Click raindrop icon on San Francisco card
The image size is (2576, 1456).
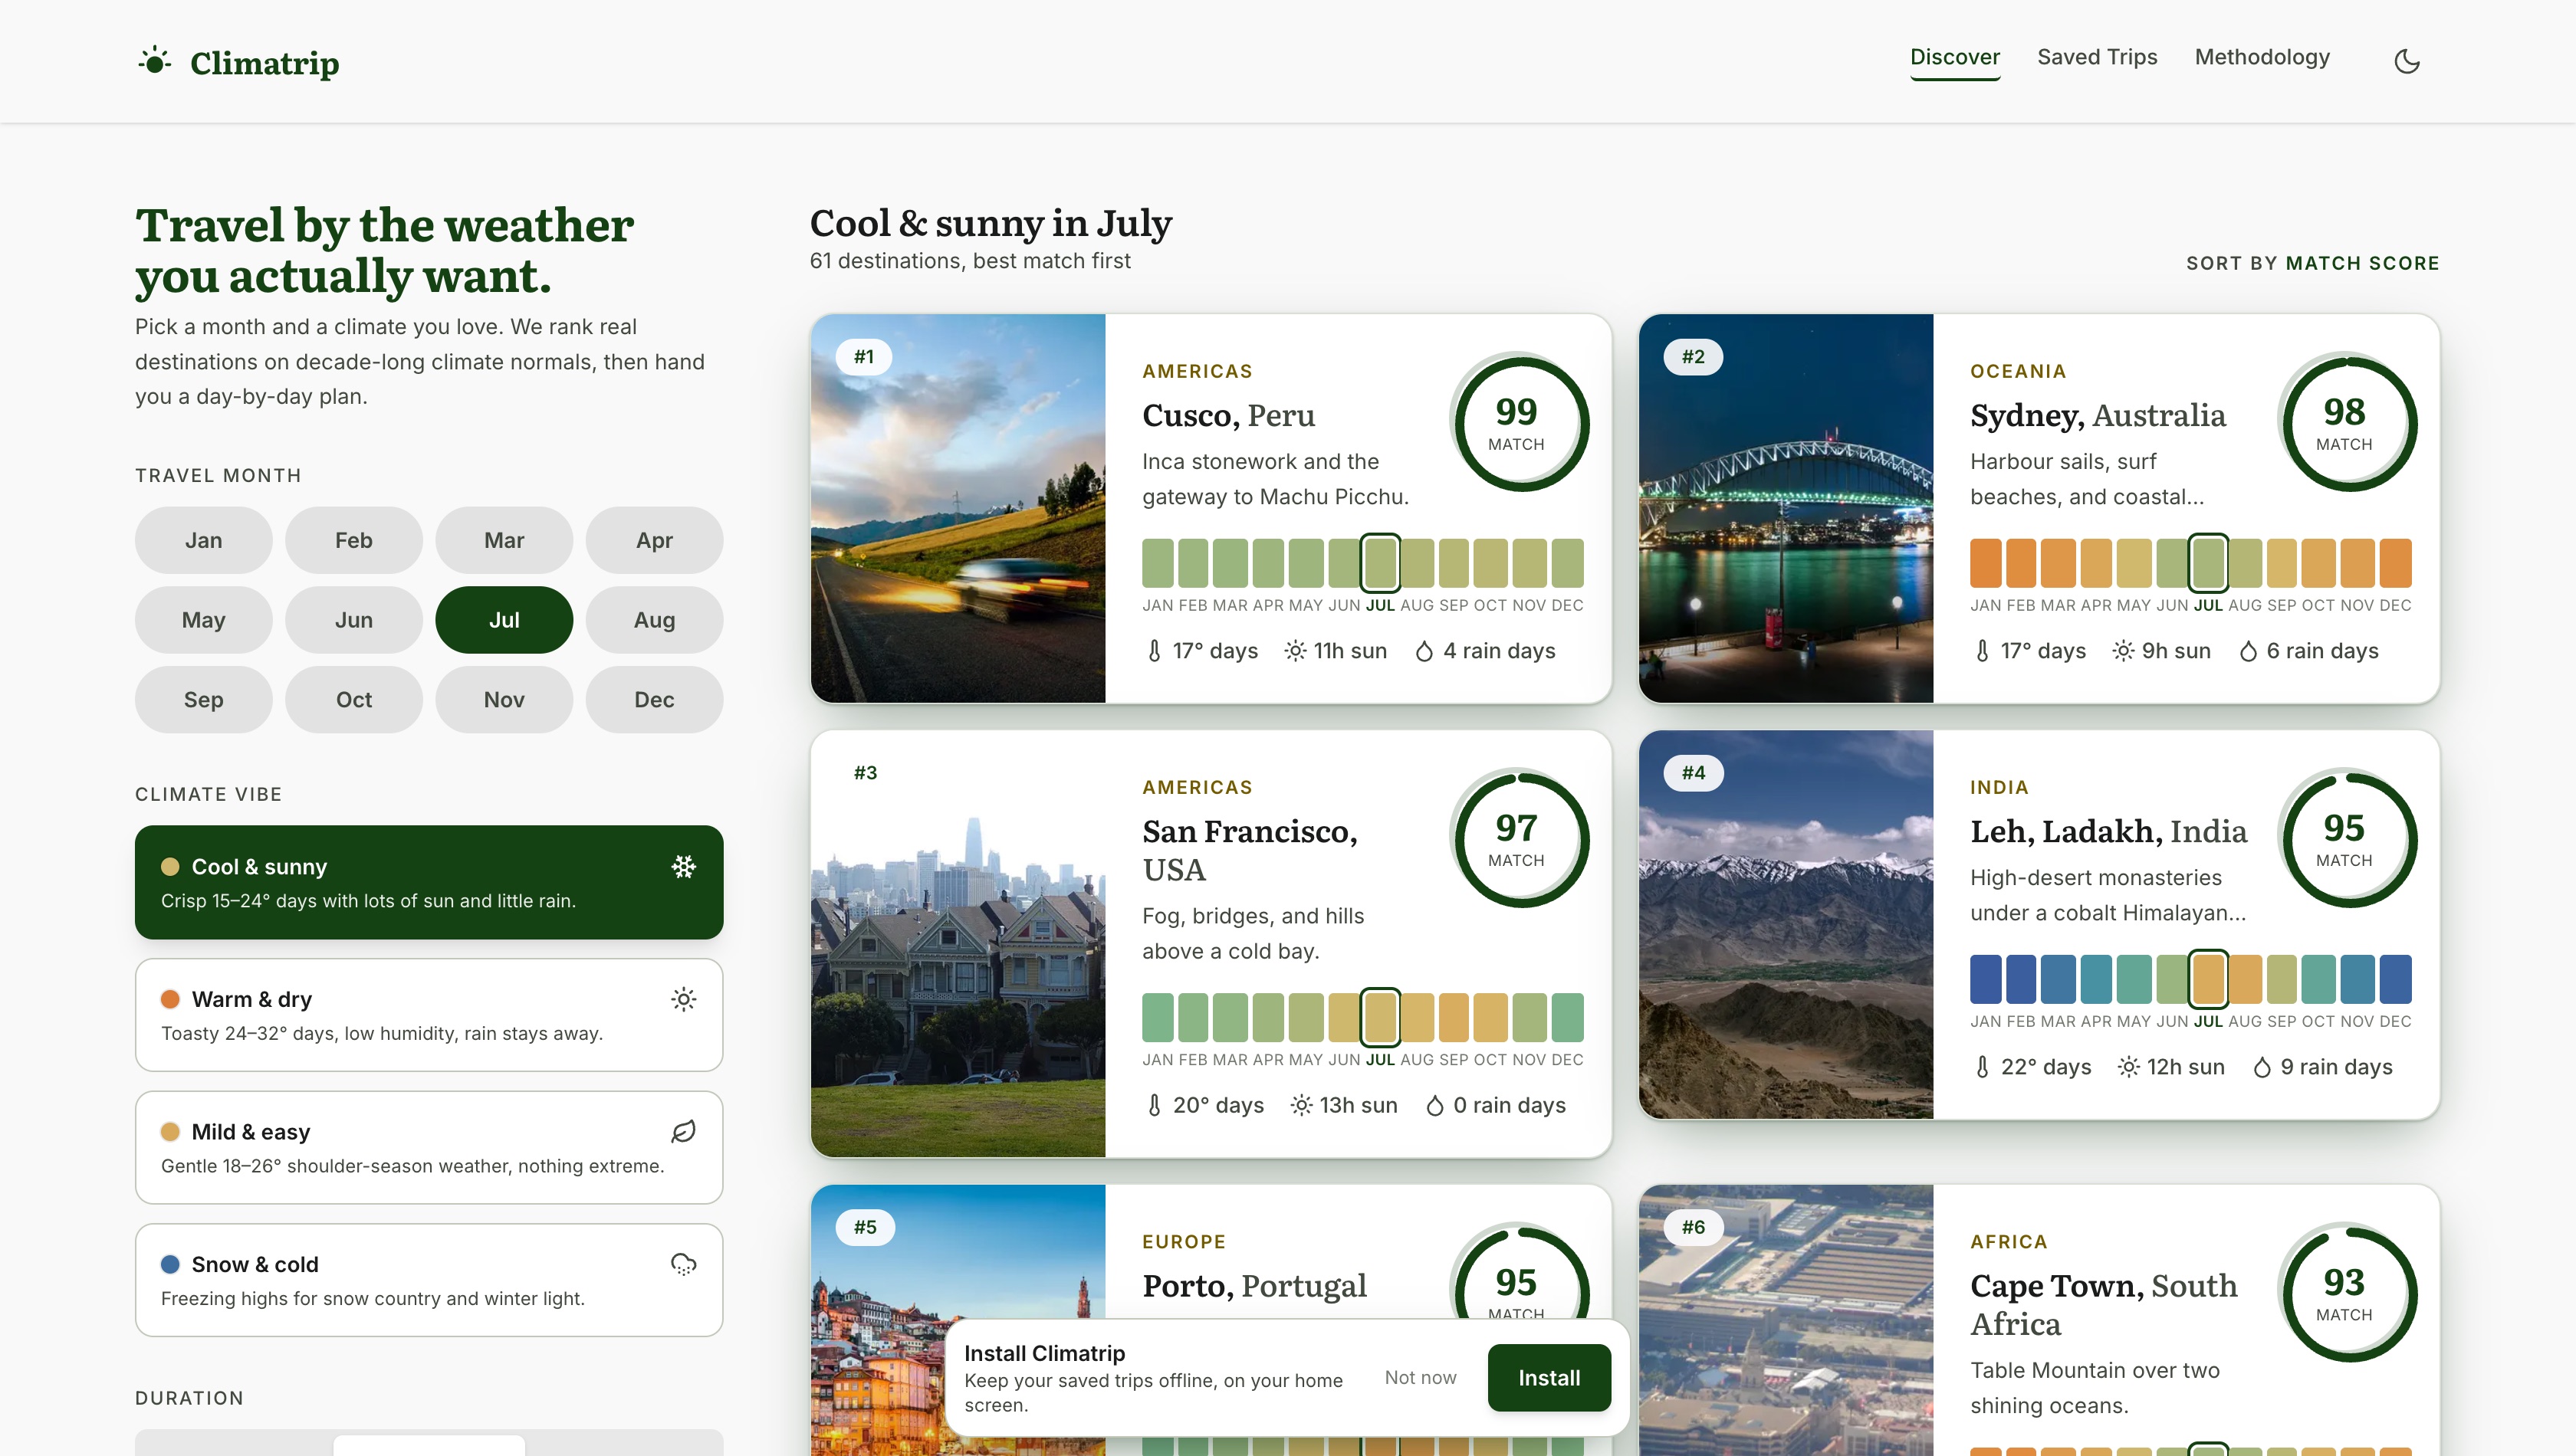coord(1434,1105)
